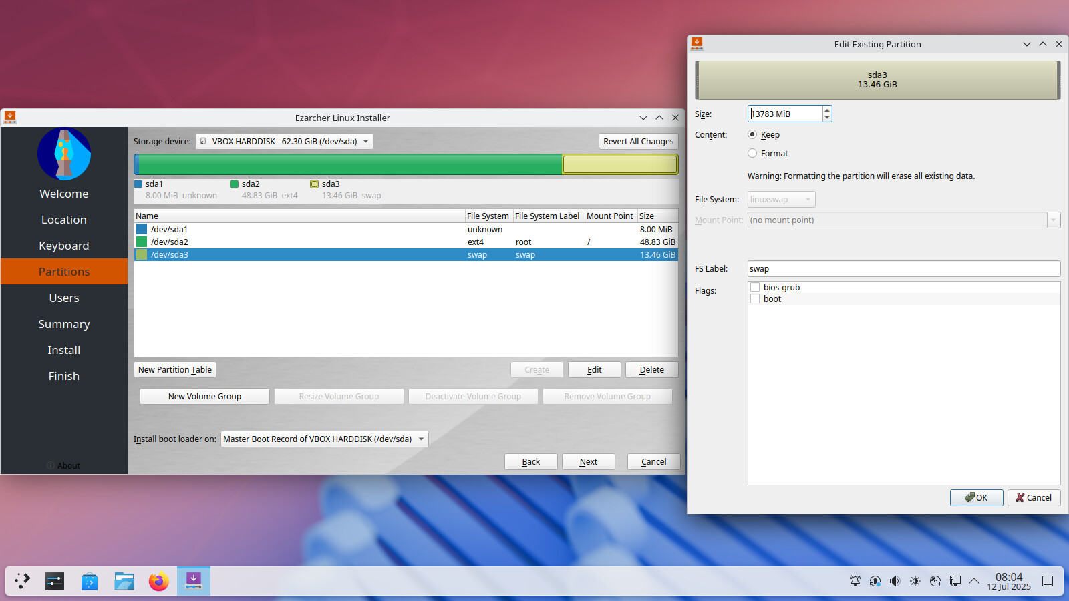1069x601 pixels.
Task: Open System Settings from the taskbar
Action: point(55,581)
